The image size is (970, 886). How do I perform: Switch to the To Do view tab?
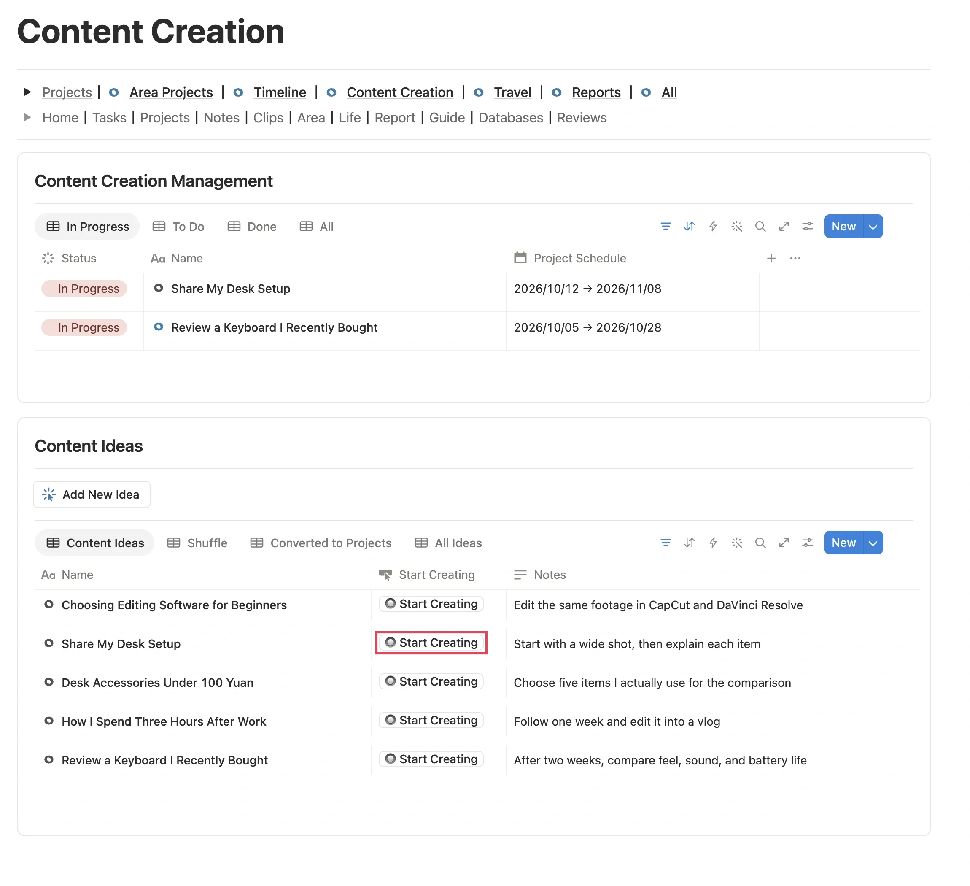[178, 226]
